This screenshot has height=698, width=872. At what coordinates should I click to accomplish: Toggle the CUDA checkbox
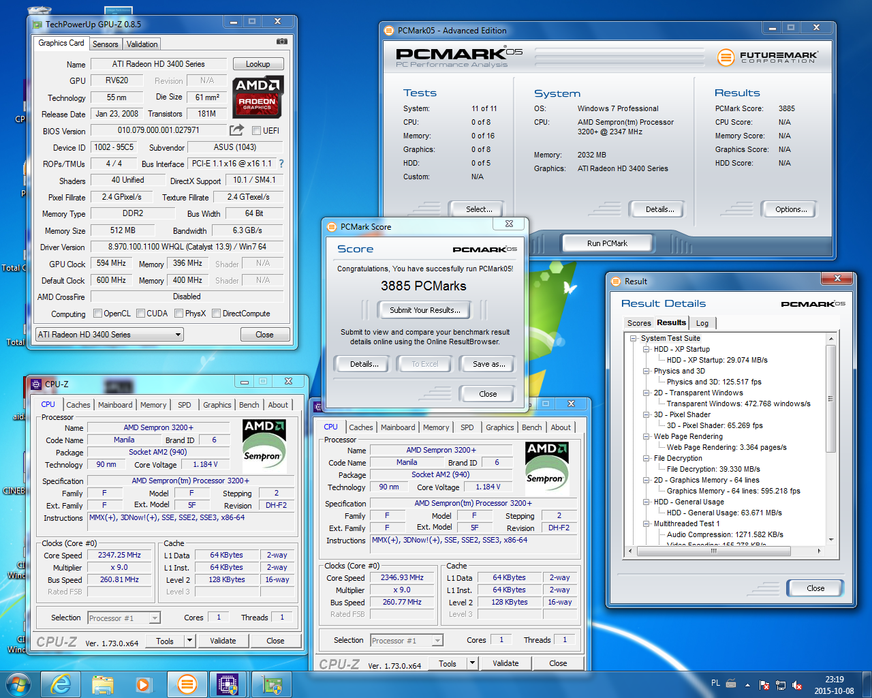(x=140, y=314)
